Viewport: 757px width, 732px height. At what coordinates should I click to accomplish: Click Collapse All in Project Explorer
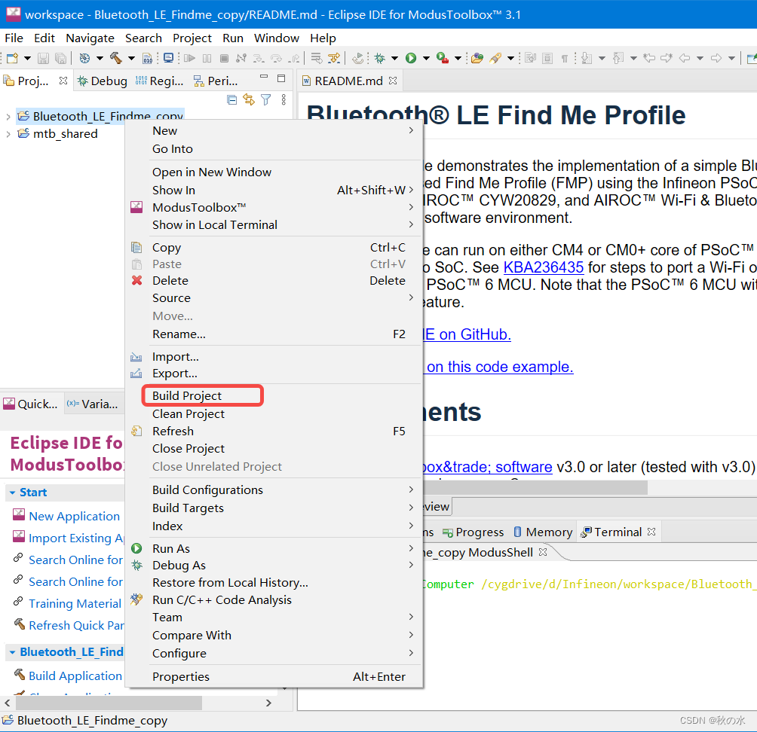[x=231, y=100]
